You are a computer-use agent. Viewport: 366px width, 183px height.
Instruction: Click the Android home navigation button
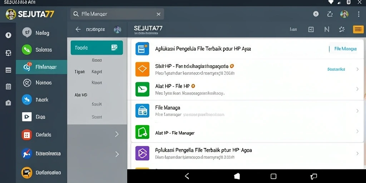(x=237, y=176)
